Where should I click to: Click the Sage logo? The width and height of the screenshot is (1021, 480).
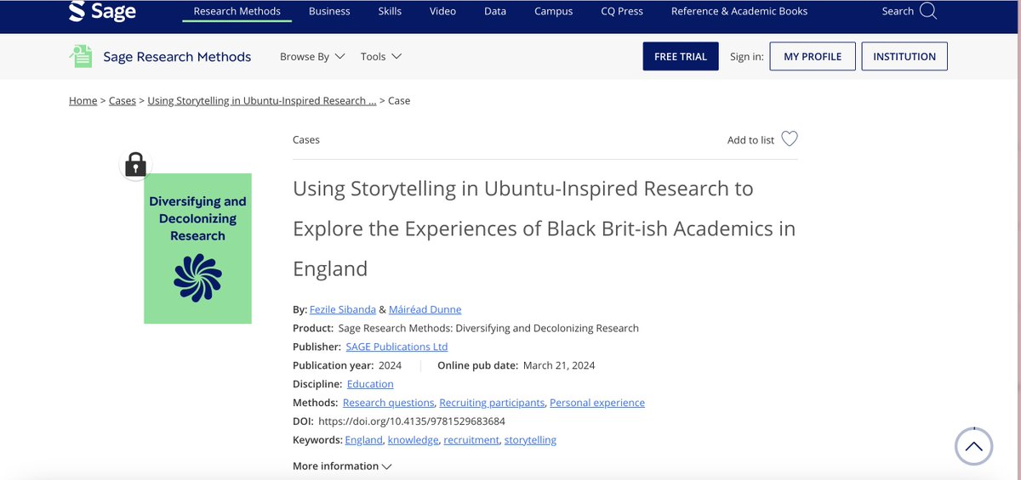pyautogui.click(x=102, y=11)
